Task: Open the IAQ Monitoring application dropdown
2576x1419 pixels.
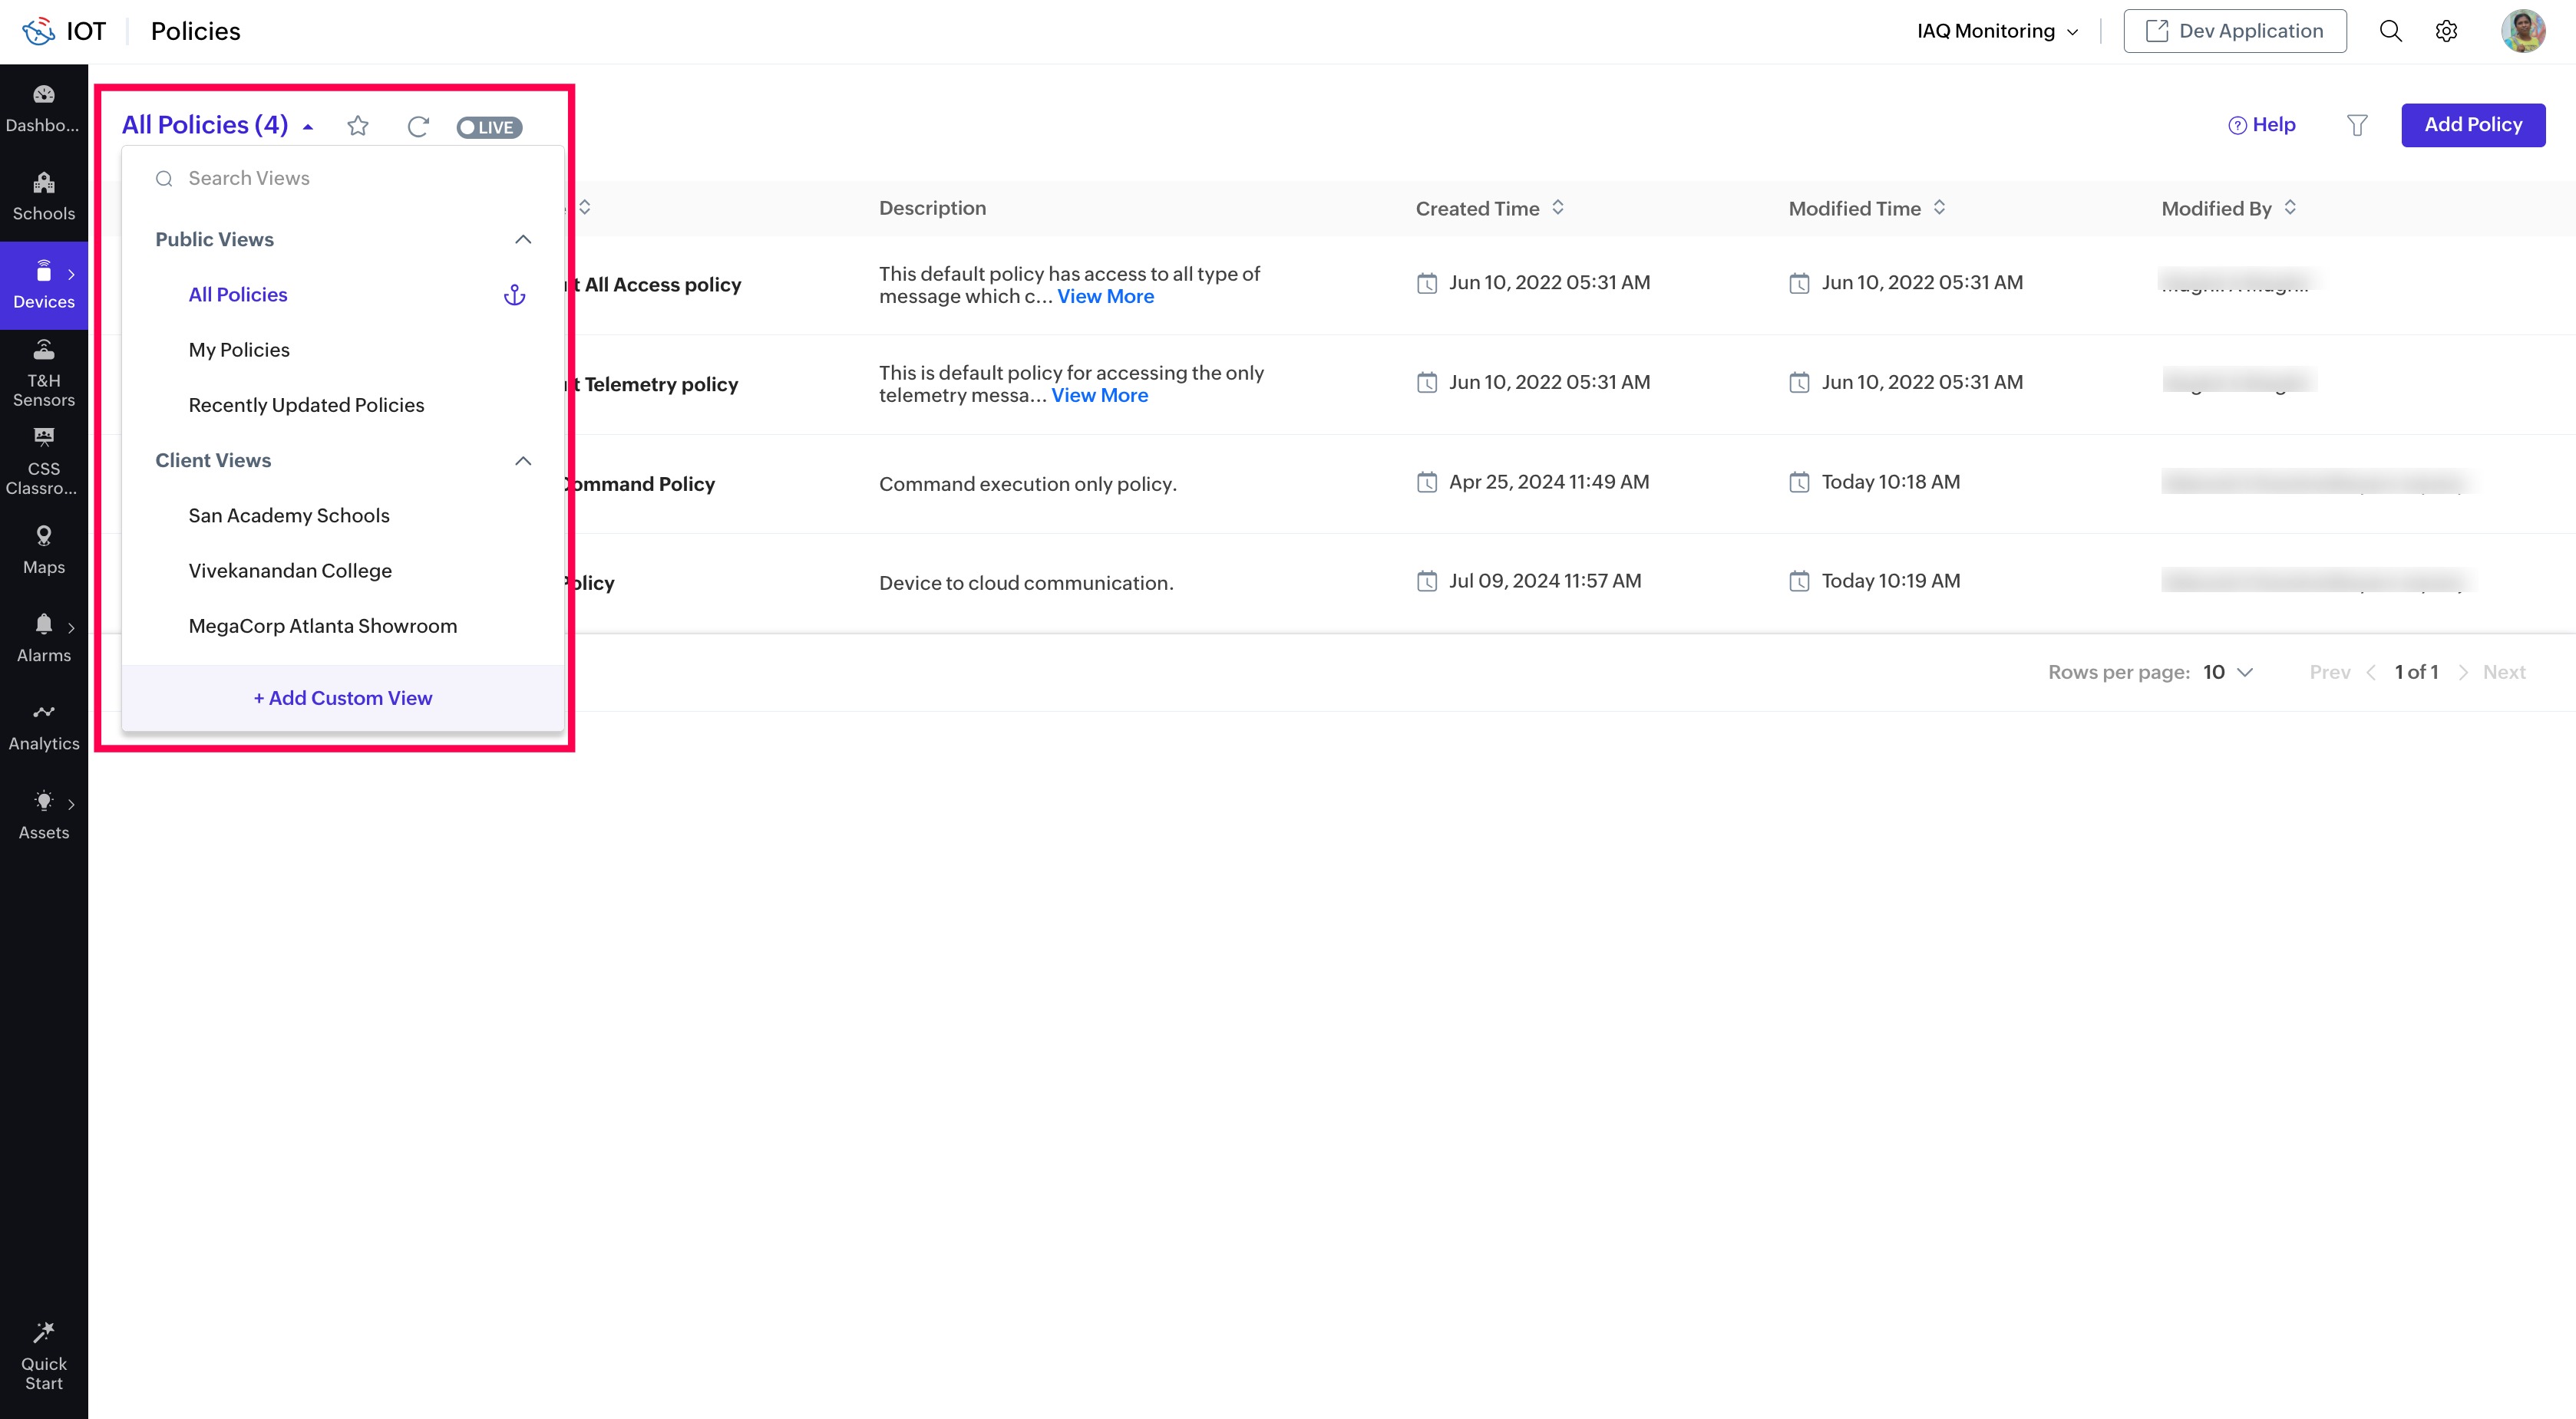Action: (1997, 31)
